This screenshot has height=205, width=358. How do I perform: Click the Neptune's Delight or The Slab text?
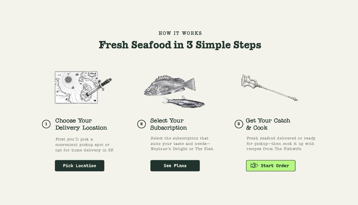[182, 149]
